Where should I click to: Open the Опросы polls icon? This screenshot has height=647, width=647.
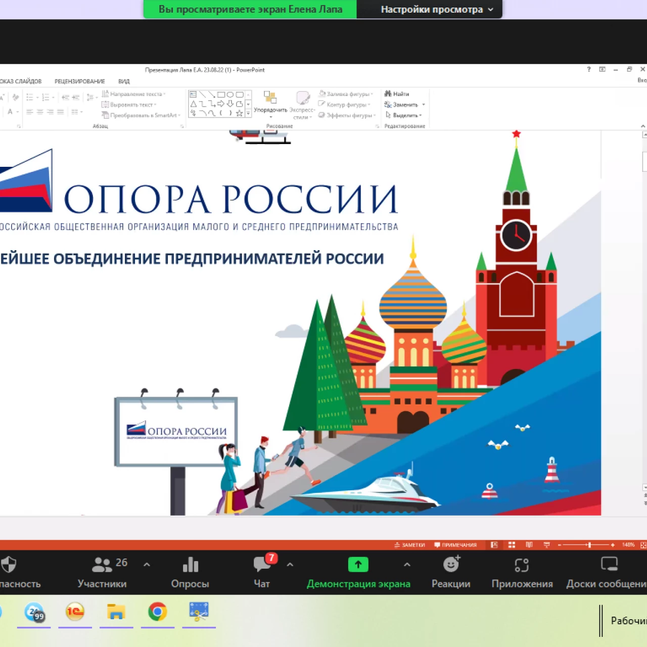tap(190, 565)
